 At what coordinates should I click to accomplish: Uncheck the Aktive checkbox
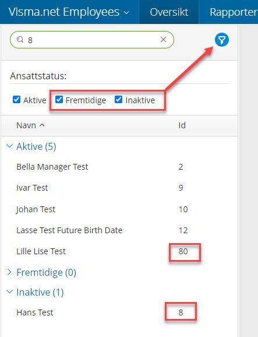(x=16, y=100)
